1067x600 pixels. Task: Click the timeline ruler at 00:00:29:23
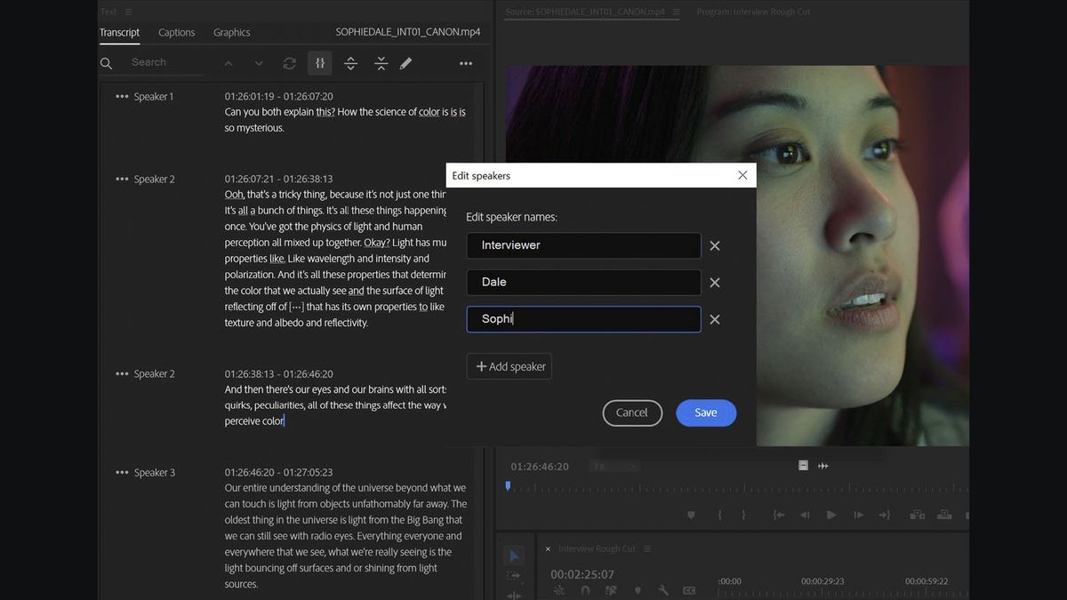pos(822,581)
